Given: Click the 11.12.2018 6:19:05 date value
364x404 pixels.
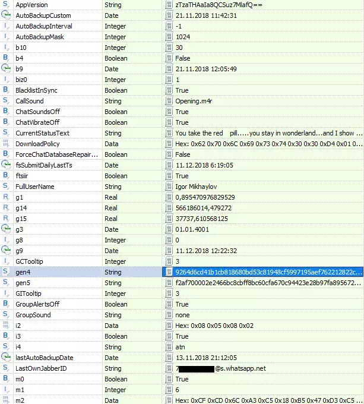Looking at the screenshot, I should (x=204, y=165).
